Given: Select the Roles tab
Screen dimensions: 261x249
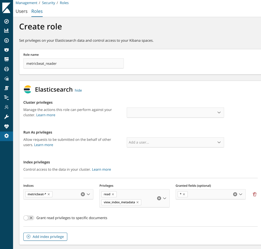Looking at the screenshot, I should click(x=37, y=11).
